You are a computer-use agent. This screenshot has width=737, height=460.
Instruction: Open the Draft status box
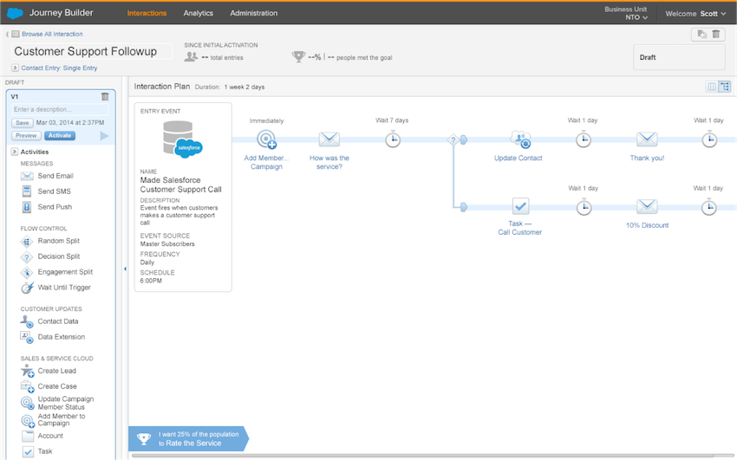pos(679,57)
